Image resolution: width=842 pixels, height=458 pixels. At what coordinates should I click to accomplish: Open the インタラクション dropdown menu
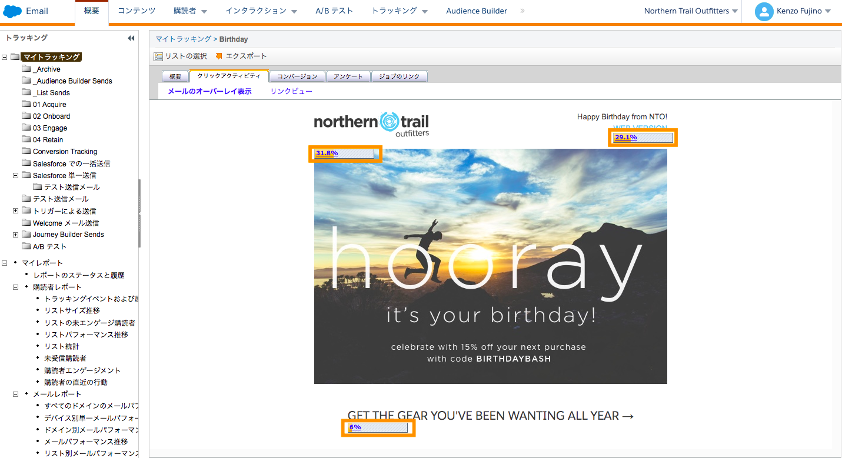[x=262, y=11]
